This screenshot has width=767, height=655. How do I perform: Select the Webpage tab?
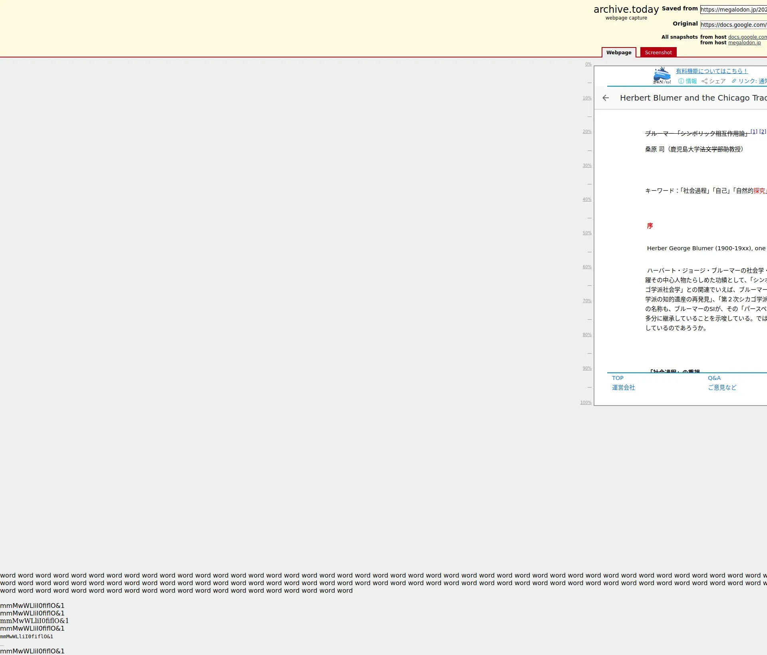pyautogui.click(x=618, y=52)
